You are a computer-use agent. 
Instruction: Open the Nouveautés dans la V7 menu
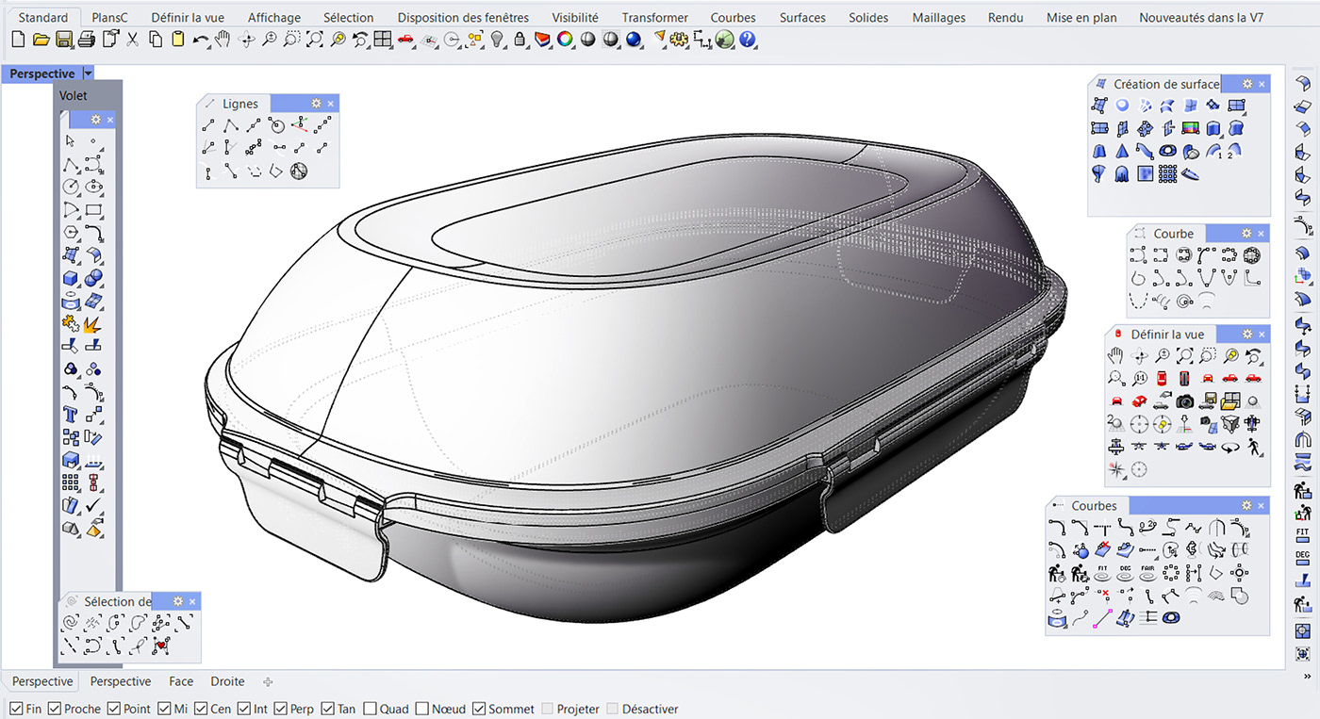tap(1201, 16)
